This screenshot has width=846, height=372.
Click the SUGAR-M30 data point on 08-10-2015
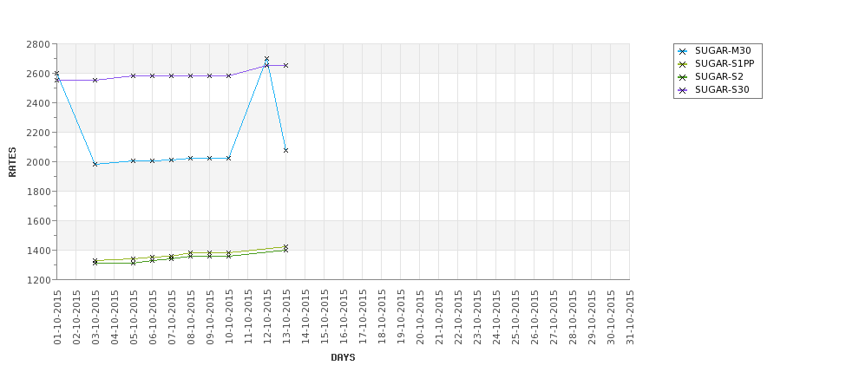click(x=190, y=158)
